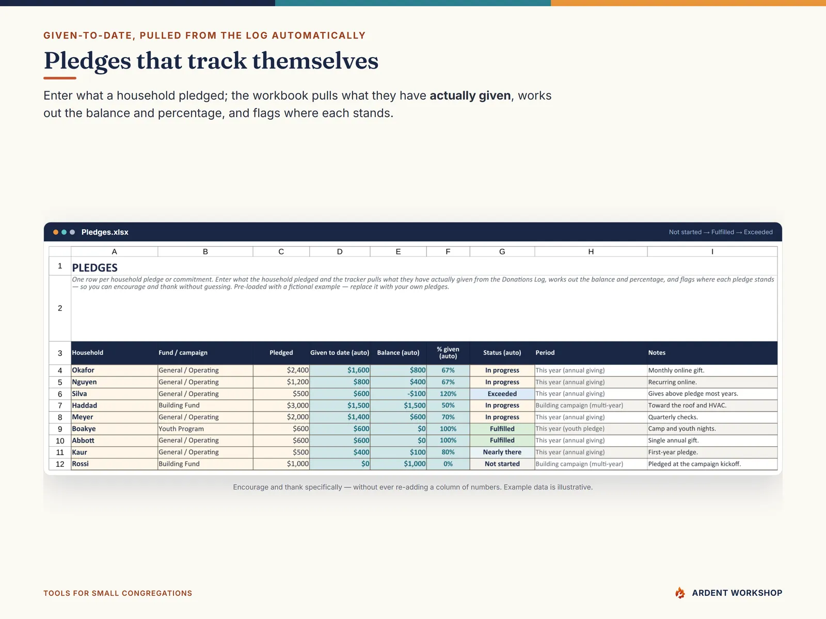
Task: Select row 7 header
Action: [x=60, y=405]
